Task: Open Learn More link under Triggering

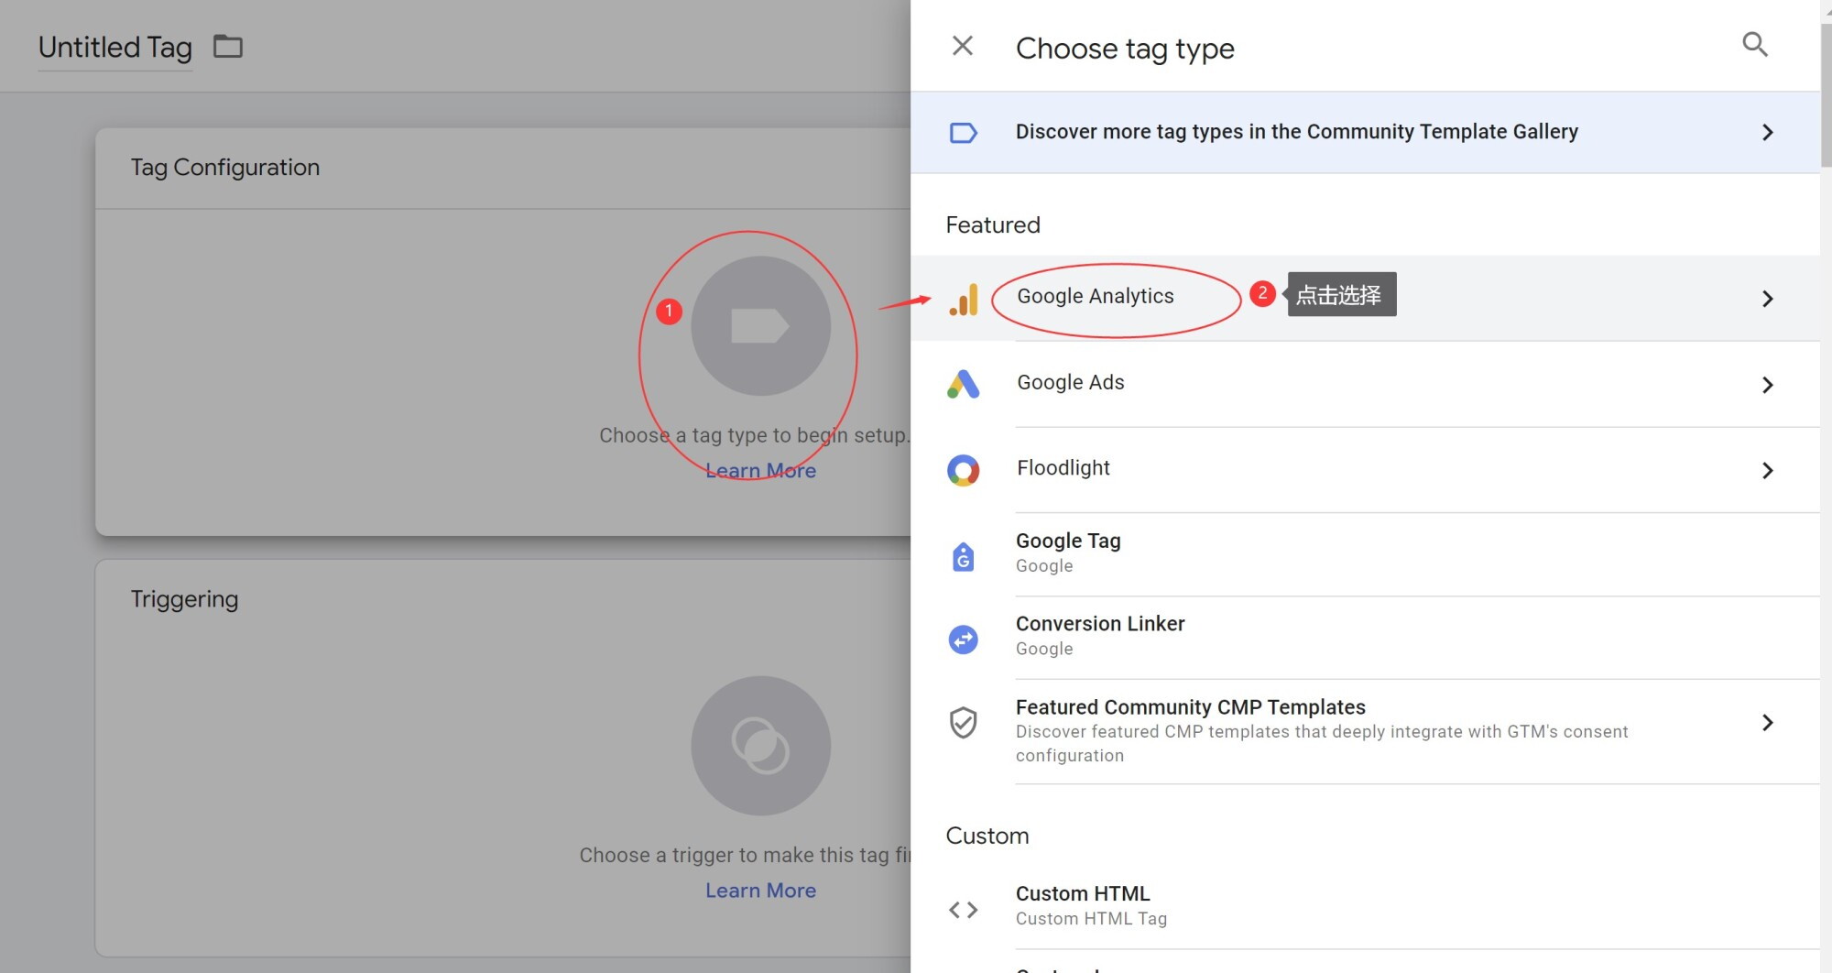Action: (760, 891)
